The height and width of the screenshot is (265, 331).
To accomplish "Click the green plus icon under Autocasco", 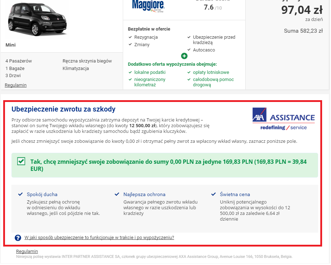I will (184, 56).
